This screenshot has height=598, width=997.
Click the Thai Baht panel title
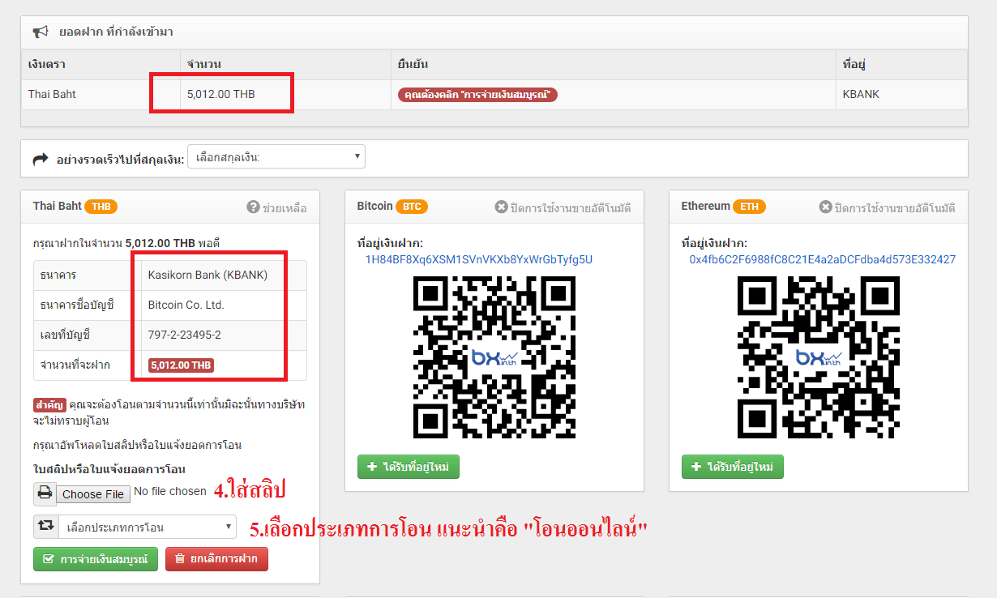[58, 207]
